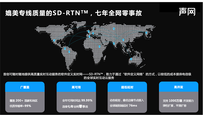Select the map pin in Mexico
This screenshot has height=115, width=203.
(x=54, y=41)
